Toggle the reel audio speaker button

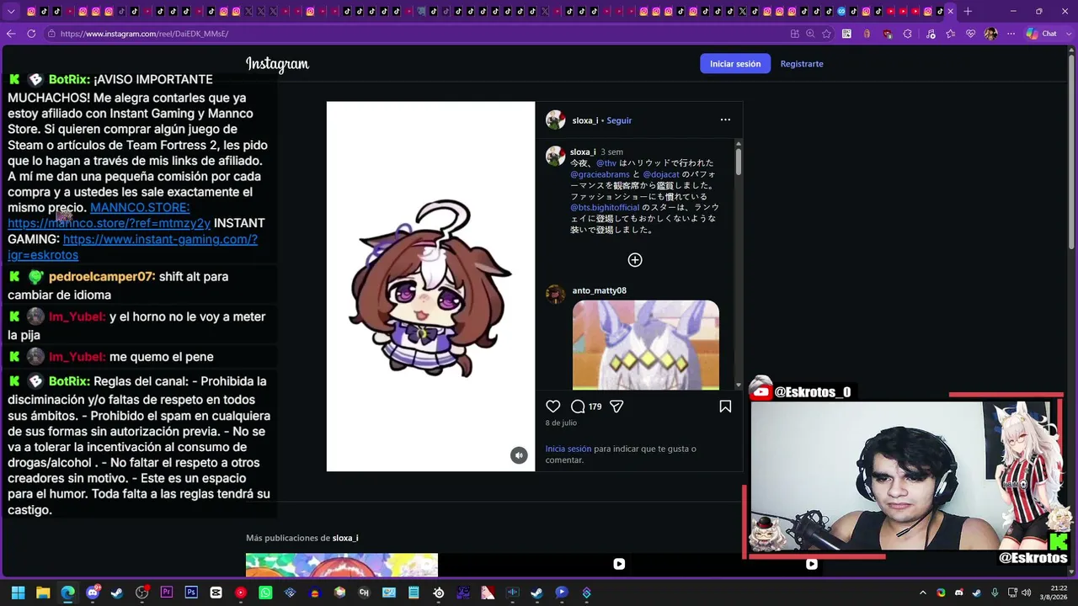tap(519, 455)
